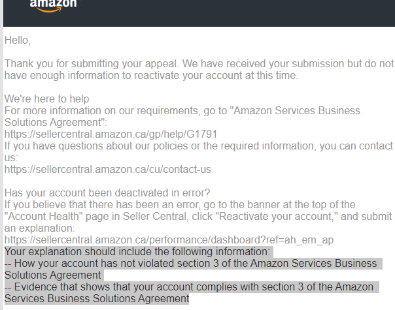
Task: Click "have enough information to reactivate your account" line
Action: point(151,76)
